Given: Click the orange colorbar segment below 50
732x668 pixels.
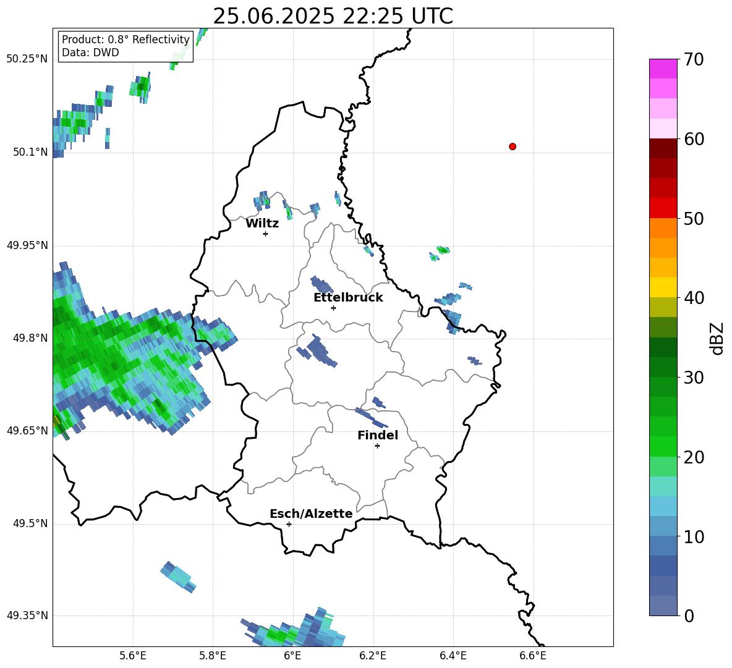Looking at the screenshot, I should [x=663, y=228].
